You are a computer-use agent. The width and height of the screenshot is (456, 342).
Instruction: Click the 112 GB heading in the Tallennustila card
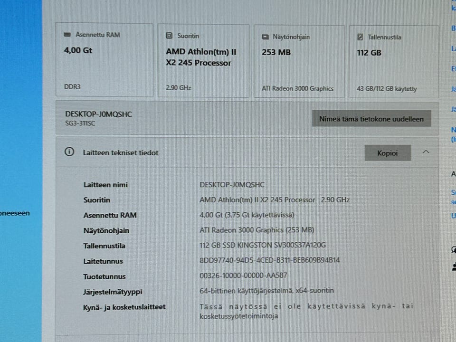click(x=369, y=53)
